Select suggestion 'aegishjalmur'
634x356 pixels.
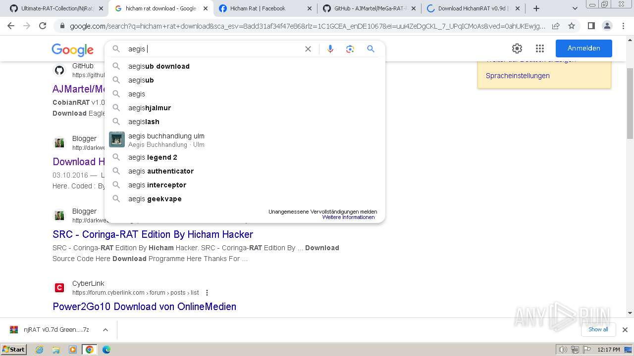[245, 108]
